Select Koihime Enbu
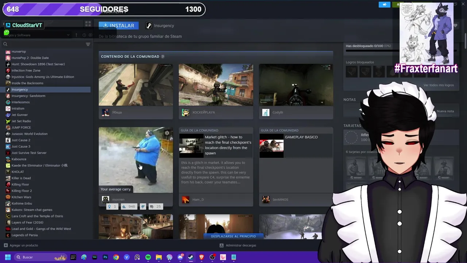This screenshot has height=263, width=467. tap(22, 203)
